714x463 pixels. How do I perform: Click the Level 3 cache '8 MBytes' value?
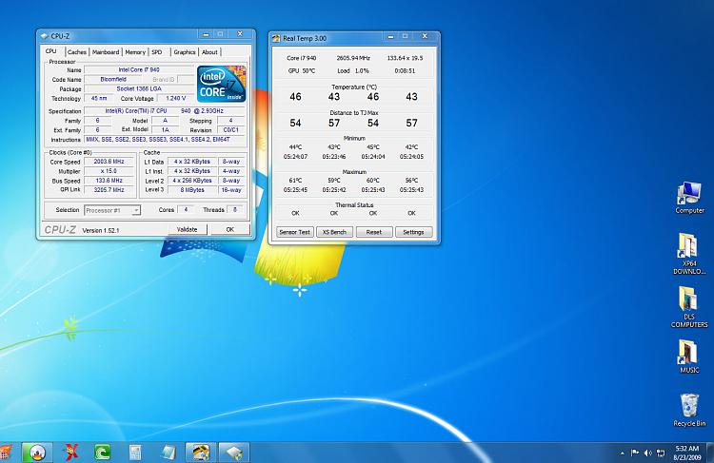click(x=192, y=189)
